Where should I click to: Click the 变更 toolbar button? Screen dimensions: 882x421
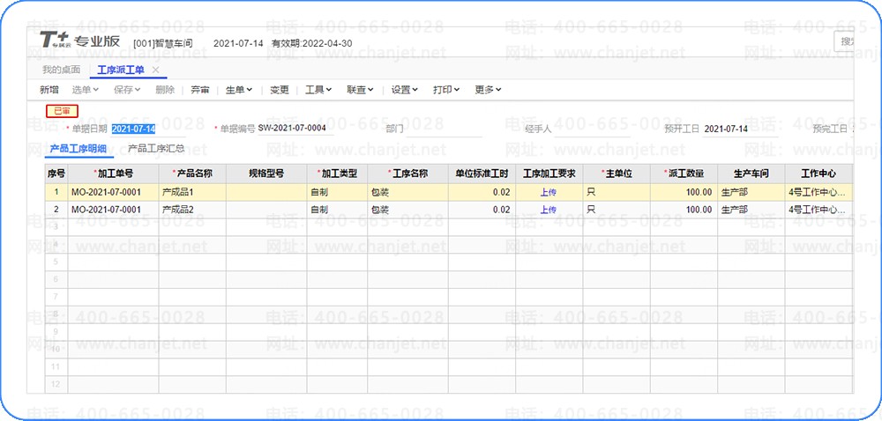click(x=279, y=90)
